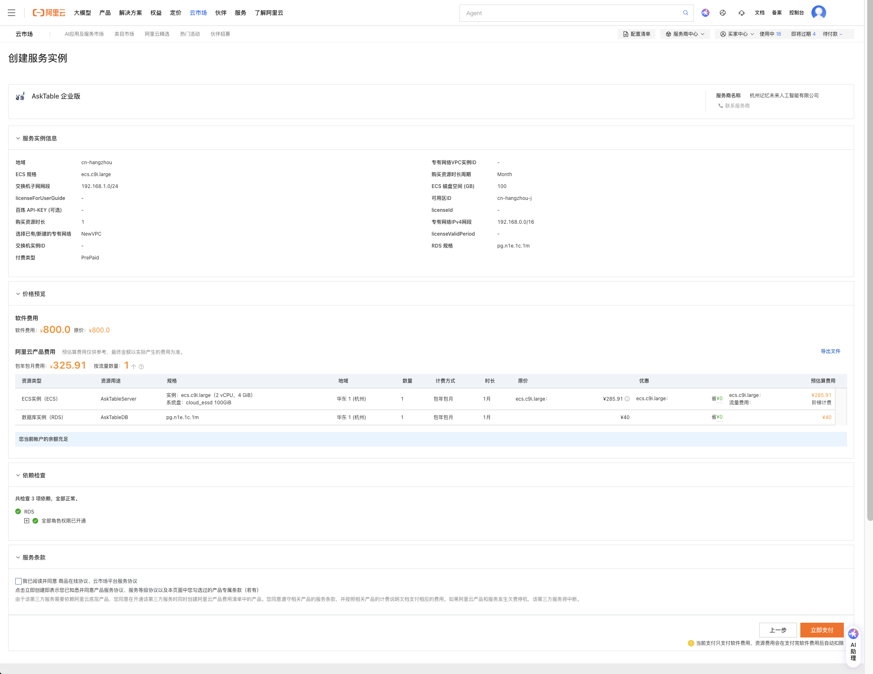This screenshot has height=674, width=873.
Task: Click the info icon beside ¥285.91
Action: click(x=627, y=399)
